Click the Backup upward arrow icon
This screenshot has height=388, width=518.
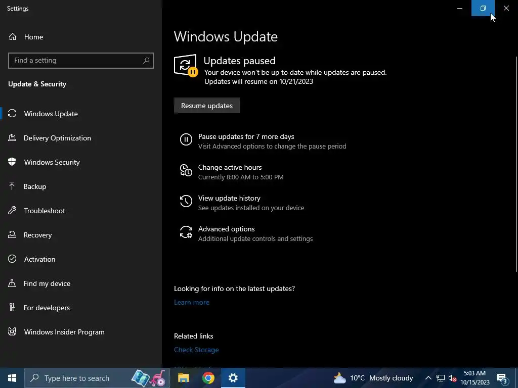12,186
